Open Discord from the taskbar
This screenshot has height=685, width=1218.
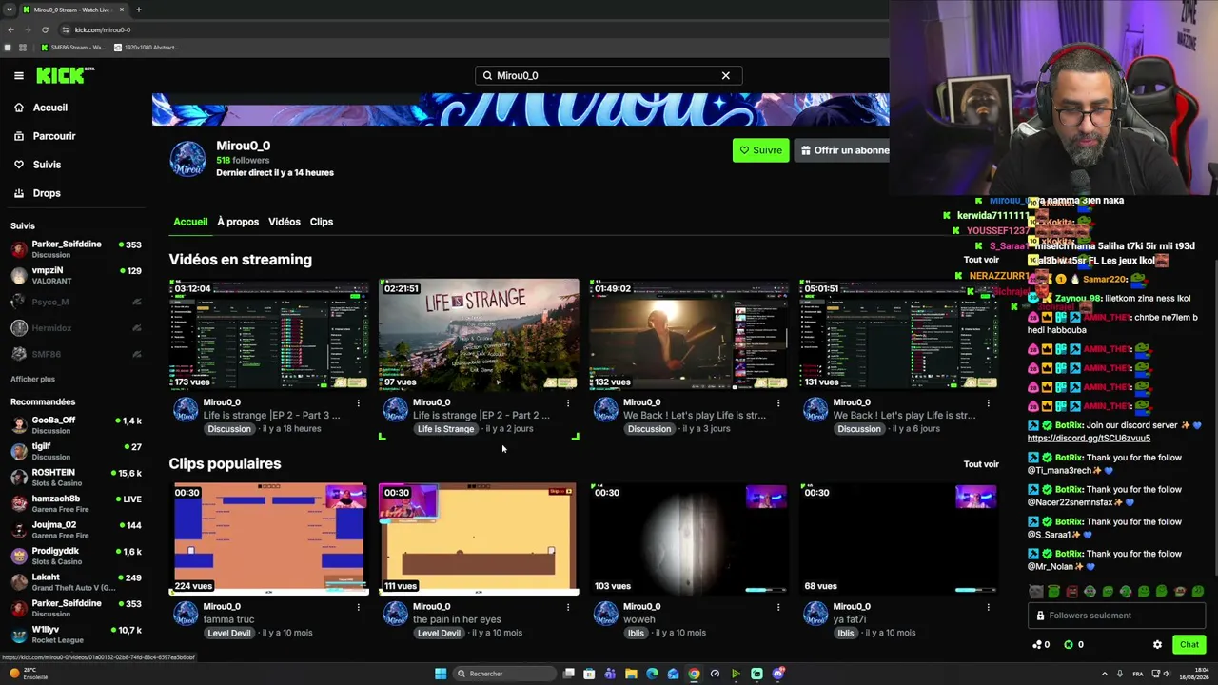coord(778,674)
